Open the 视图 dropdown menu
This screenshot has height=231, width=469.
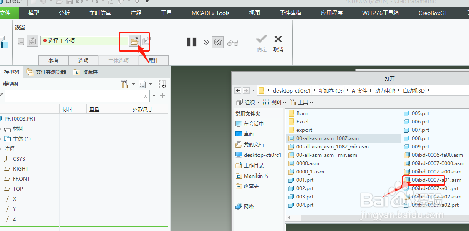[x=275, y=102]
